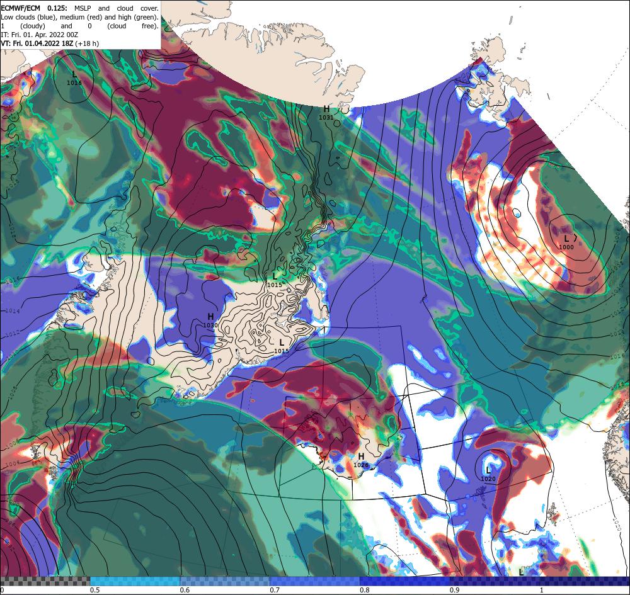630x595 pixels.
Task: Click the unlabeled L marker at bottom edge
Action: 521,572
